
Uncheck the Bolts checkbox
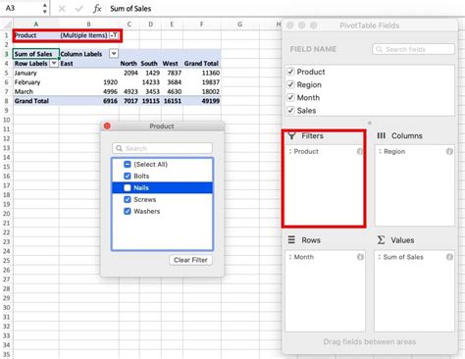click(128, 176)
